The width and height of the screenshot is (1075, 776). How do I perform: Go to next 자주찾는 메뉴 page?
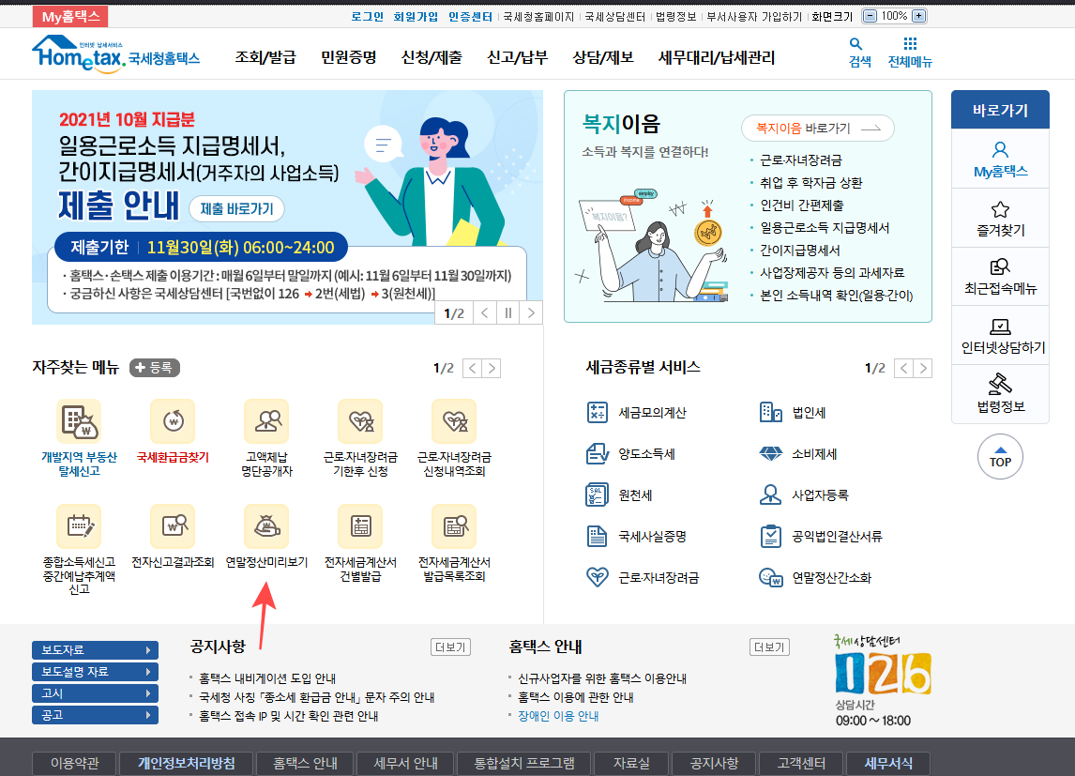click(x=492, y=369)
